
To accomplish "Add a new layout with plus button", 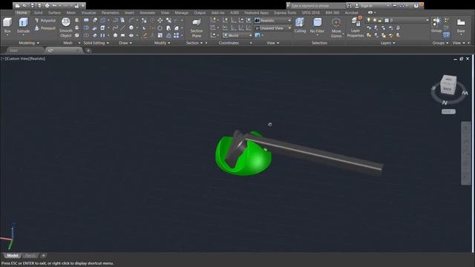I will coord(43,255).
